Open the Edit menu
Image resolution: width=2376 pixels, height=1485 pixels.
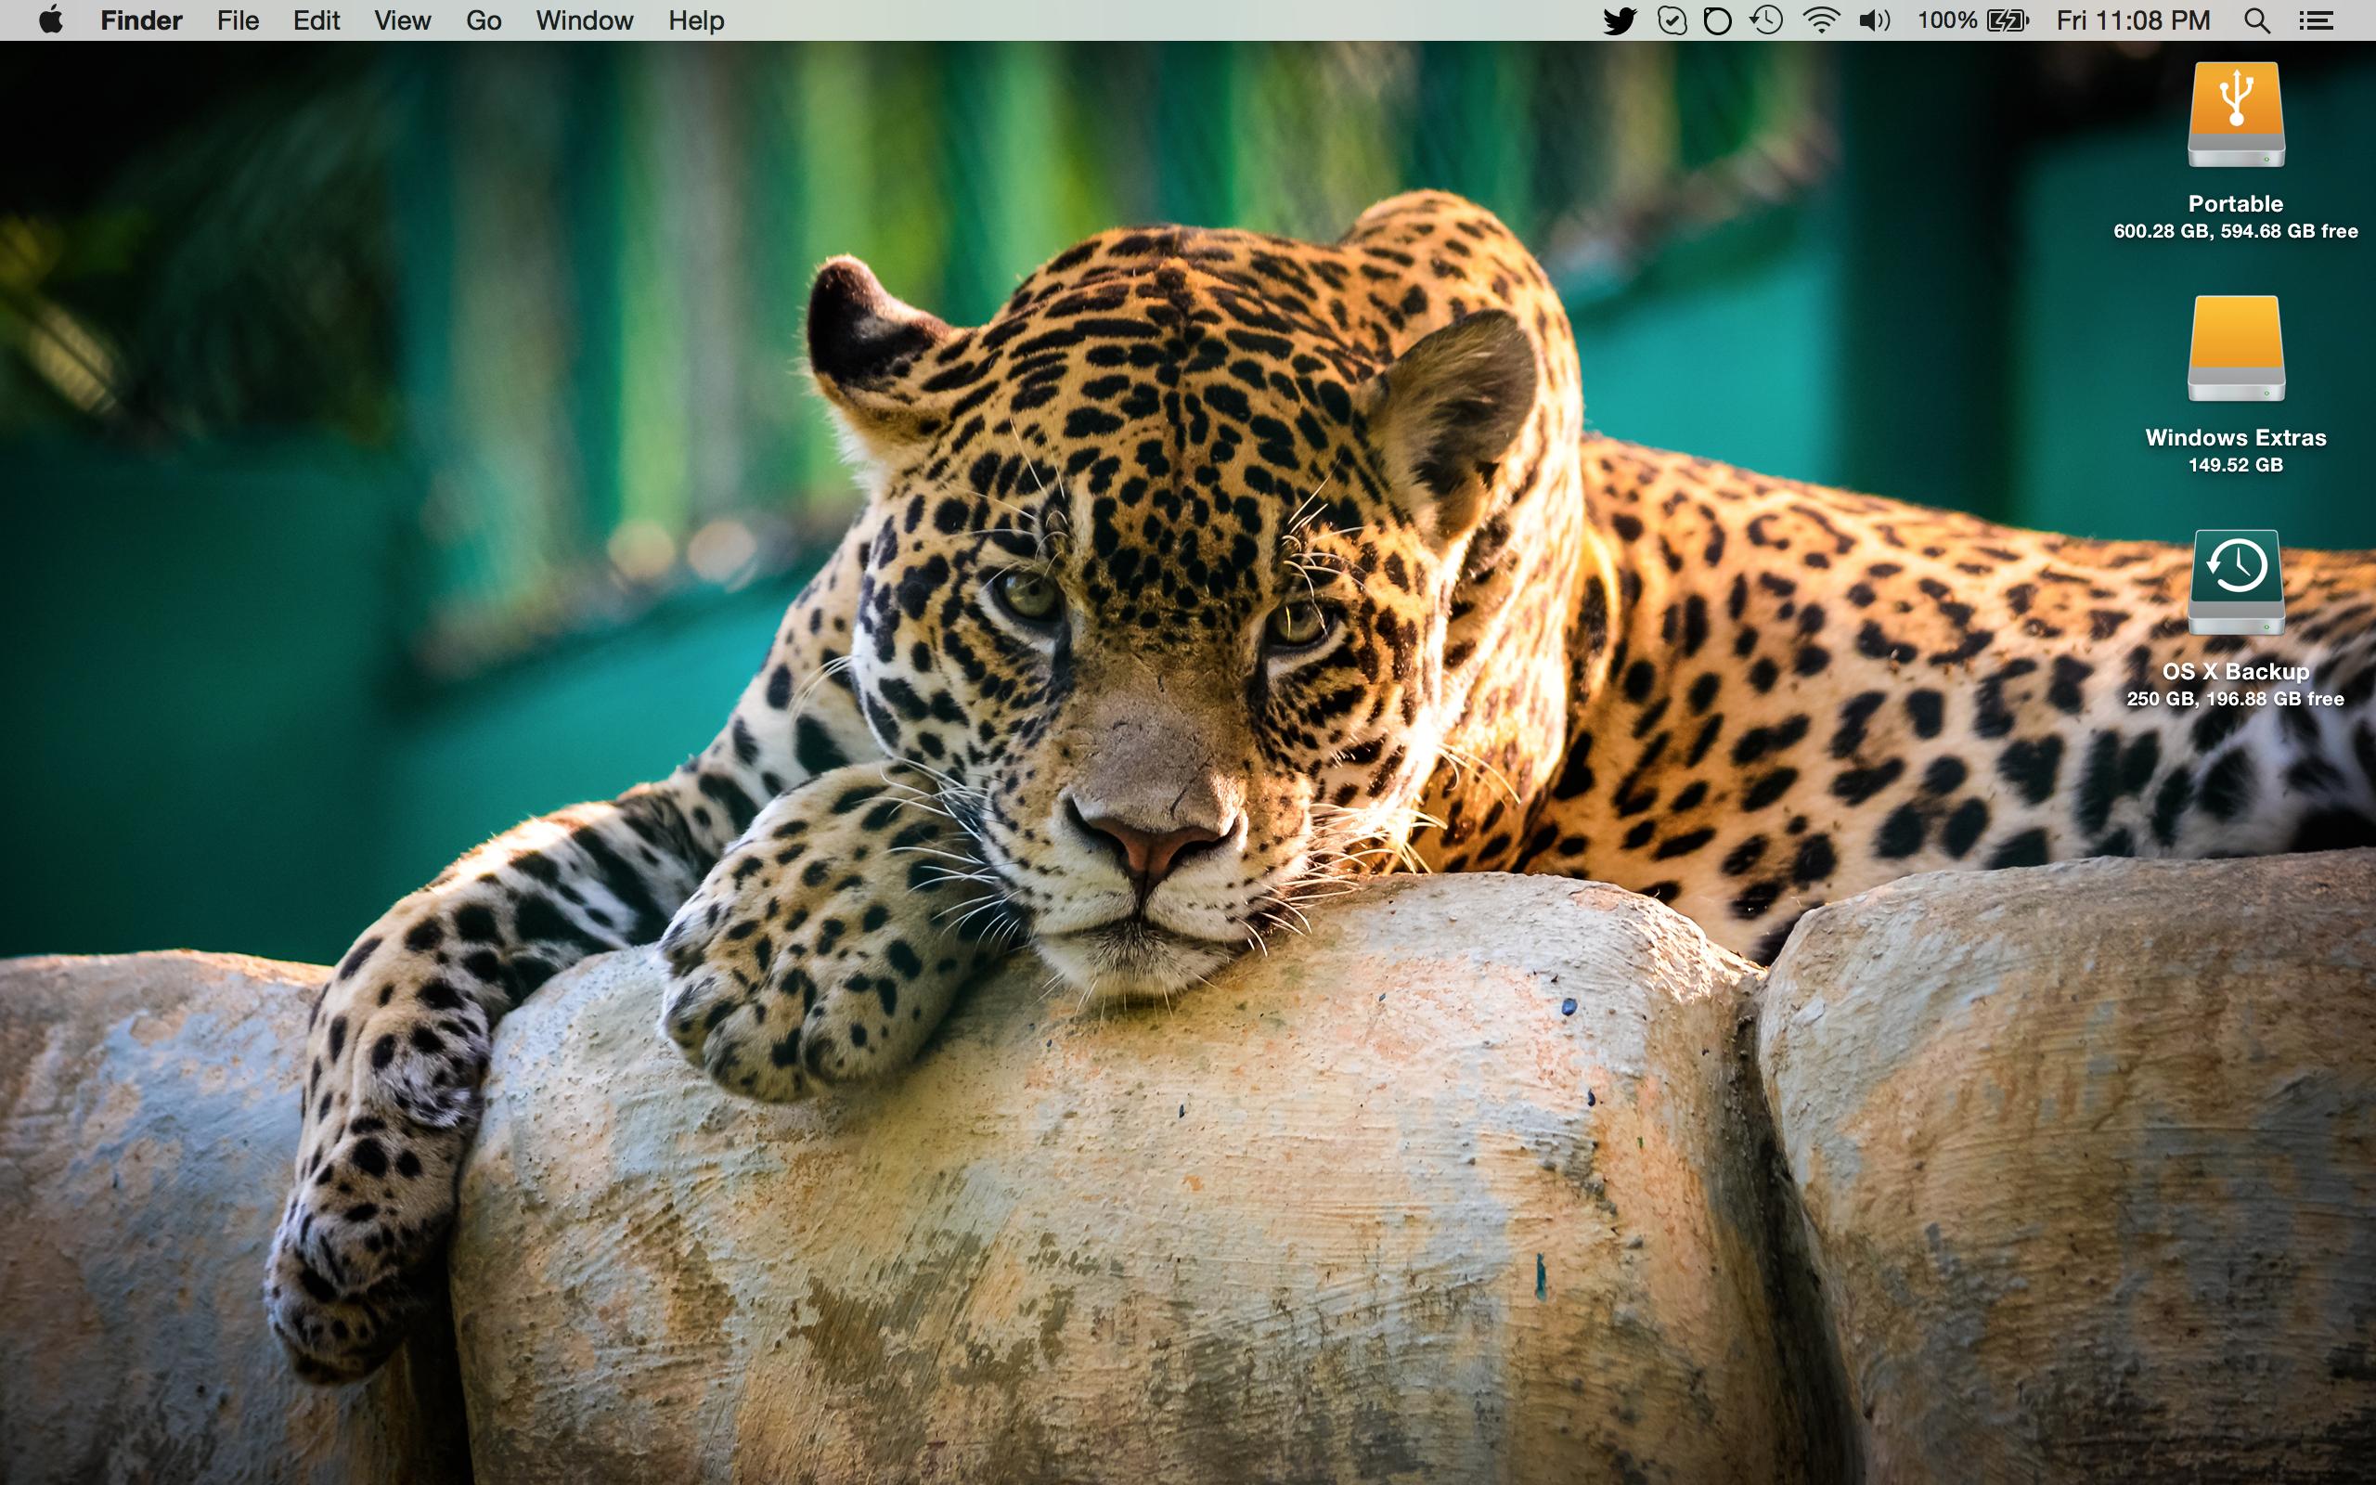coord(316,20)
